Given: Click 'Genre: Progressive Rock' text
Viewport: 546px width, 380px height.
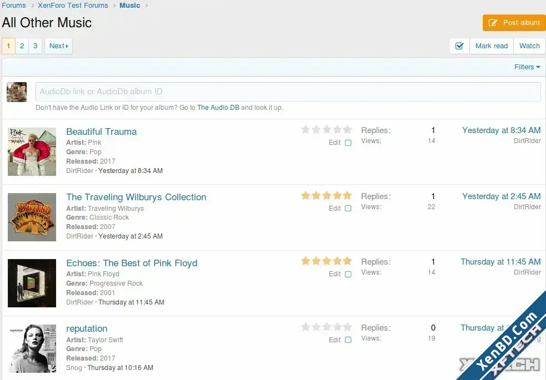Looking at the screenshot, I should (104, 283).
